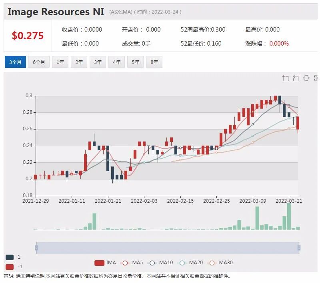320x283 pixels.
Task: Click the 52周最高价:0.300 value
Action: click(203, 30)
